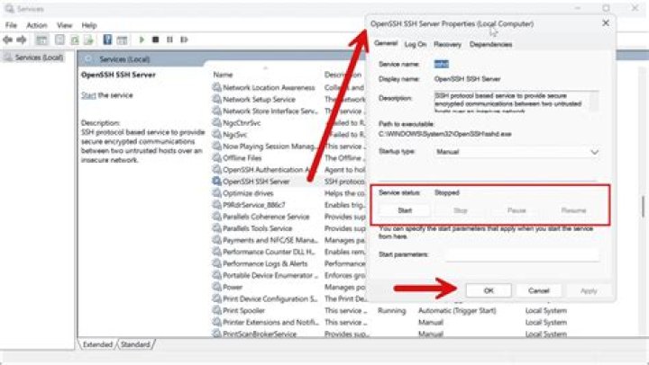Click the Refresh toolbar icon
Screen dimensions: 649x365
coord(74,40)
